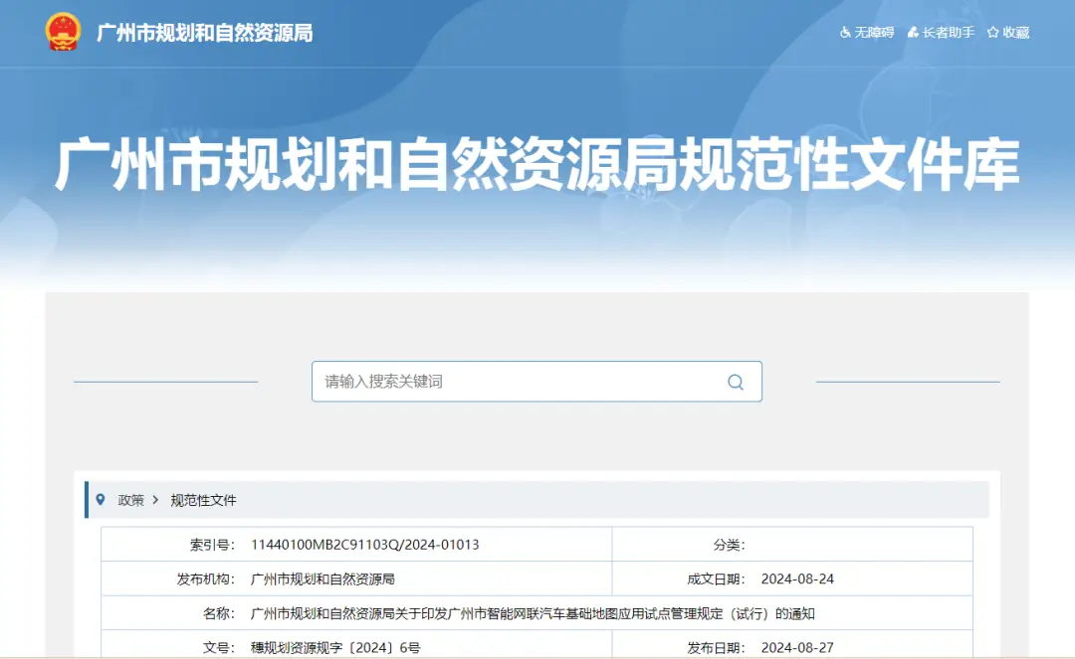Click the 发布机构 value 广州市规划和自然资源局
The image size is (1075, 659).
point(322,578)
